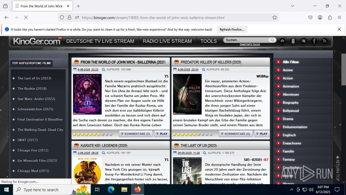The height and width of the screenshot is (195, 346).
Task: Open the mobile phone icon in header
Action: pyautogui.click(x=293, y=41)
